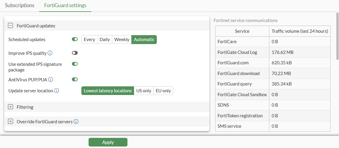Choose US only server location

pos(144,91)
